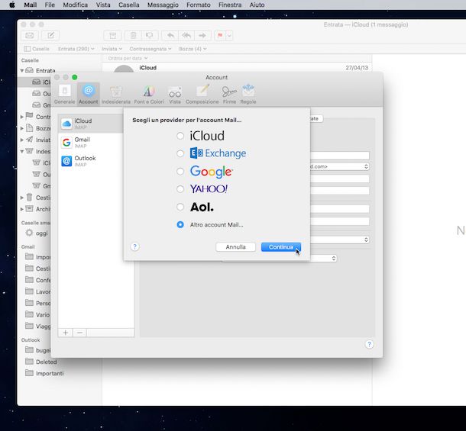Expand the Archivio mailbox in sidebar

[22, 209]
